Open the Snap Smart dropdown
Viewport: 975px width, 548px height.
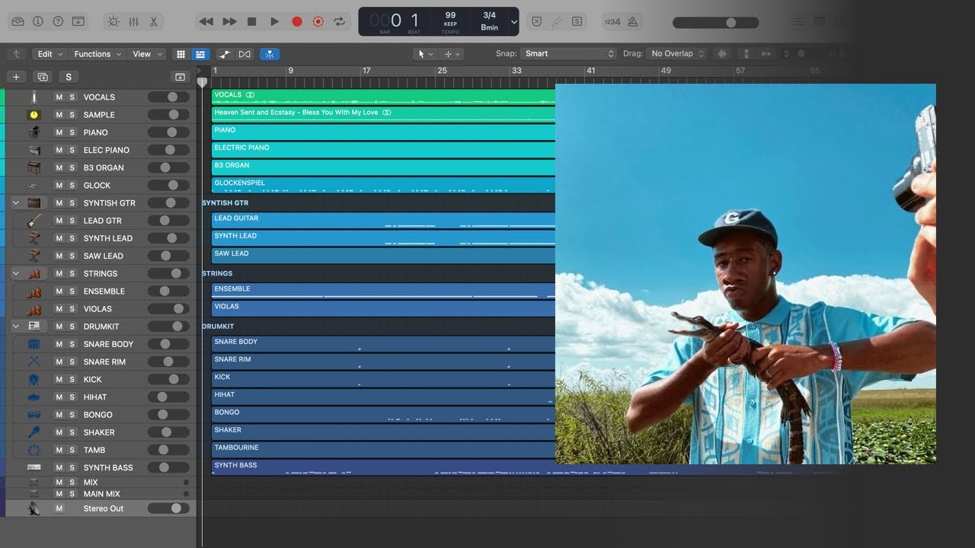569,53
